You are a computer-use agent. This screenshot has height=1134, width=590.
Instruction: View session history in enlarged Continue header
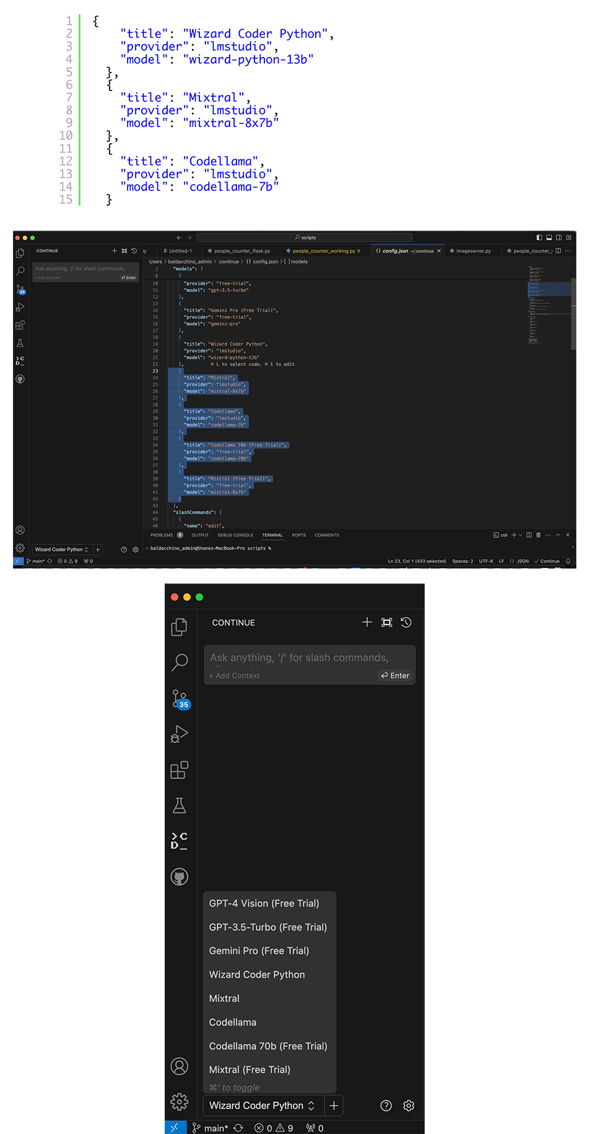pyautogui.click(x=406, y=622)
